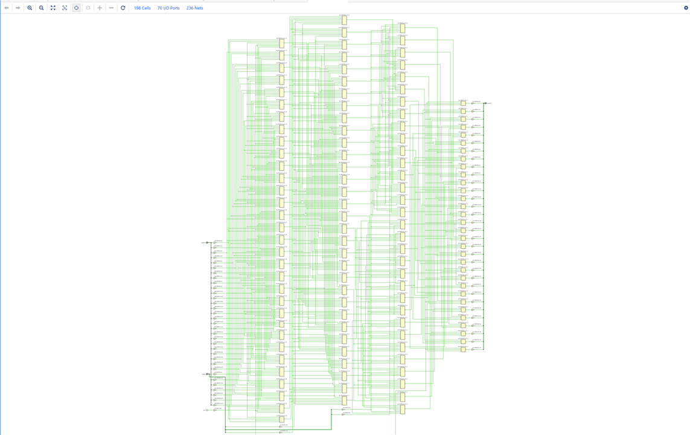The width and height of the screenshot is (690, 435).
Task: Click the plus icon in the toolbar
Action: pos(100,8)
